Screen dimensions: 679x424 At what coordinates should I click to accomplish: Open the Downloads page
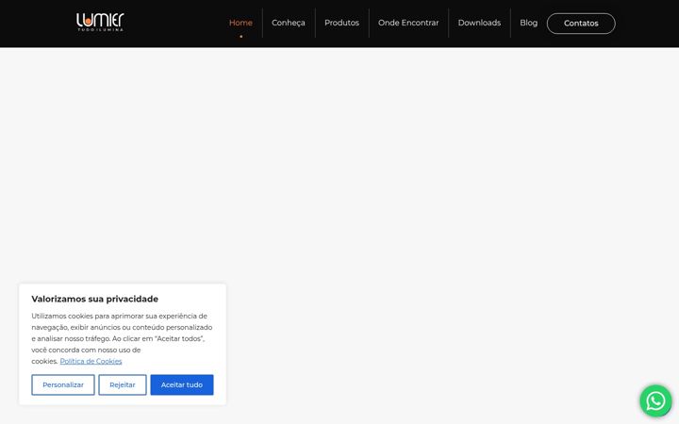pos(479,23)
